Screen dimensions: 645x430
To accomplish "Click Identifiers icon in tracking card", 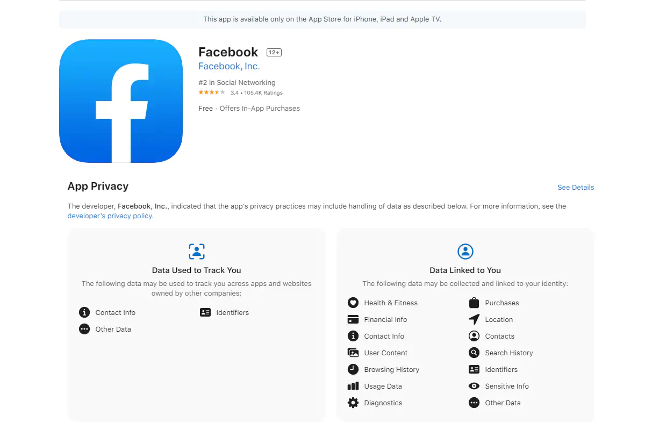I will (205, 312).
